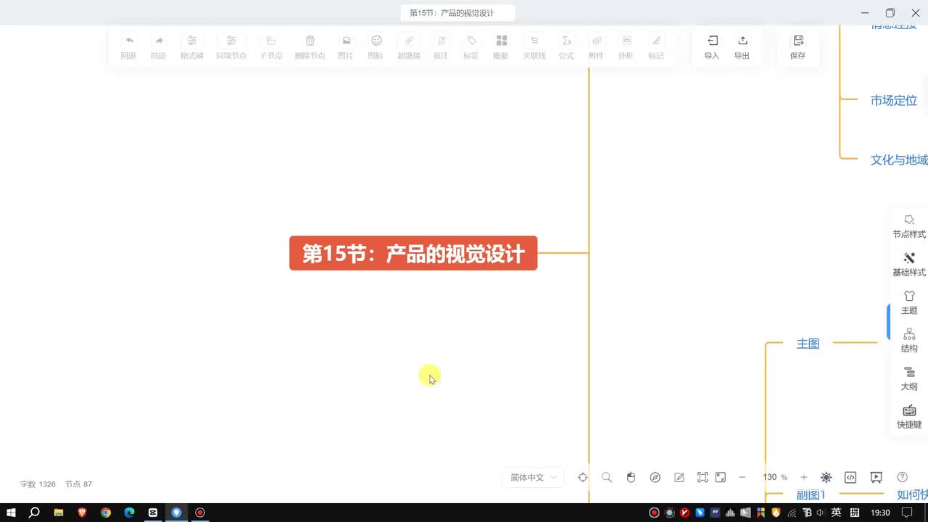Zoom in with the plus button
Viewport: 928px width, 522px height.
[x=804, y=477]
